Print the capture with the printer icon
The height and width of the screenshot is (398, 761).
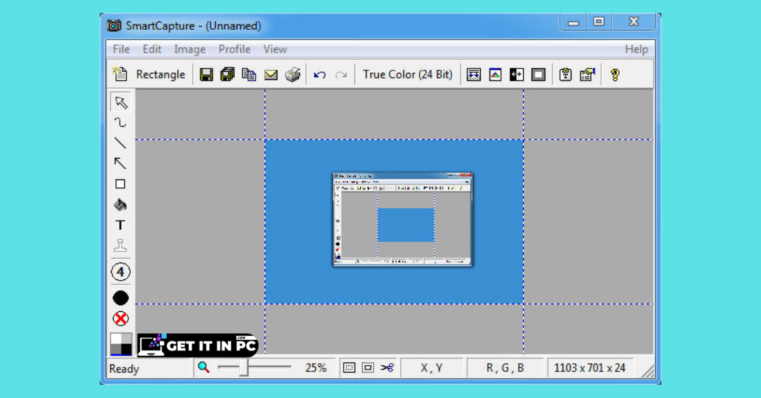pos(292,75)
